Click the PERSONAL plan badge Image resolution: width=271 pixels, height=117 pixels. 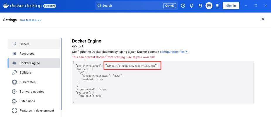coord(50,6)
